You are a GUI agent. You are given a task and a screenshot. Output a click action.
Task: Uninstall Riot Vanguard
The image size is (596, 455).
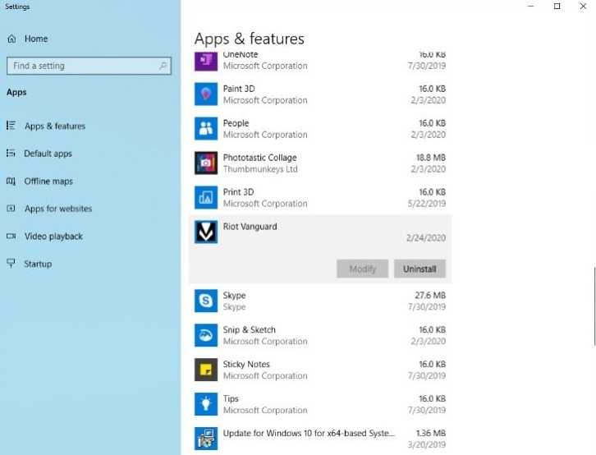click(x=419, y=269)
